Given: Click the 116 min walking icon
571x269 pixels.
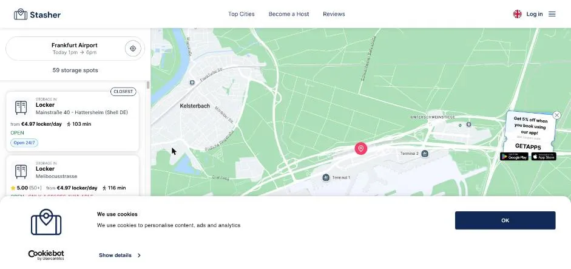Looking at the screenshot, I should [104, 188].
